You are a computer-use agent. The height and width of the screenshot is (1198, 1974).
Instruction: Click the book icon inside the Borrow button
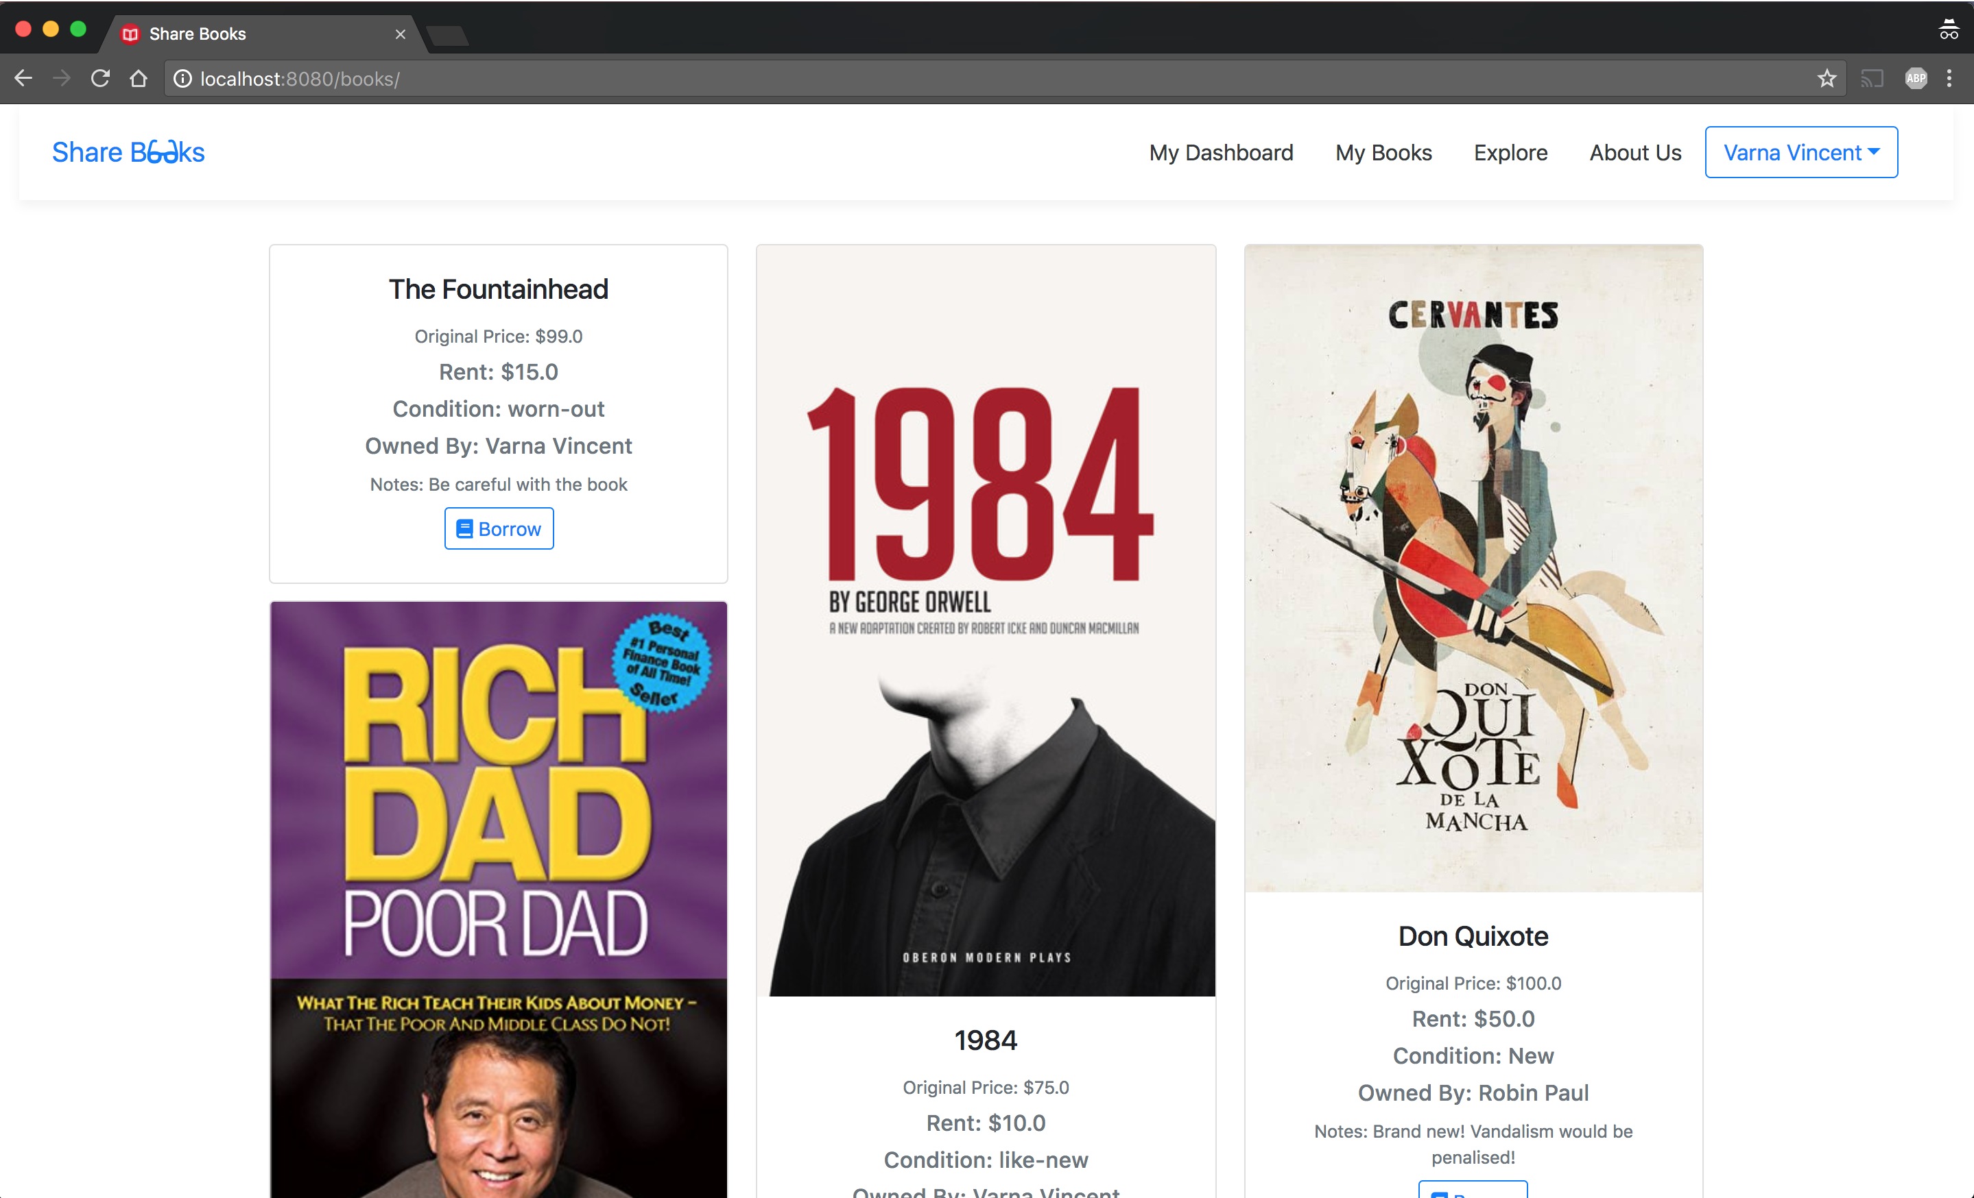463,528
